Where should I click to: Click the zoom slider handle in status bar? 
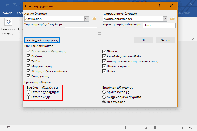pyautogui.click(x=155, y=128)
